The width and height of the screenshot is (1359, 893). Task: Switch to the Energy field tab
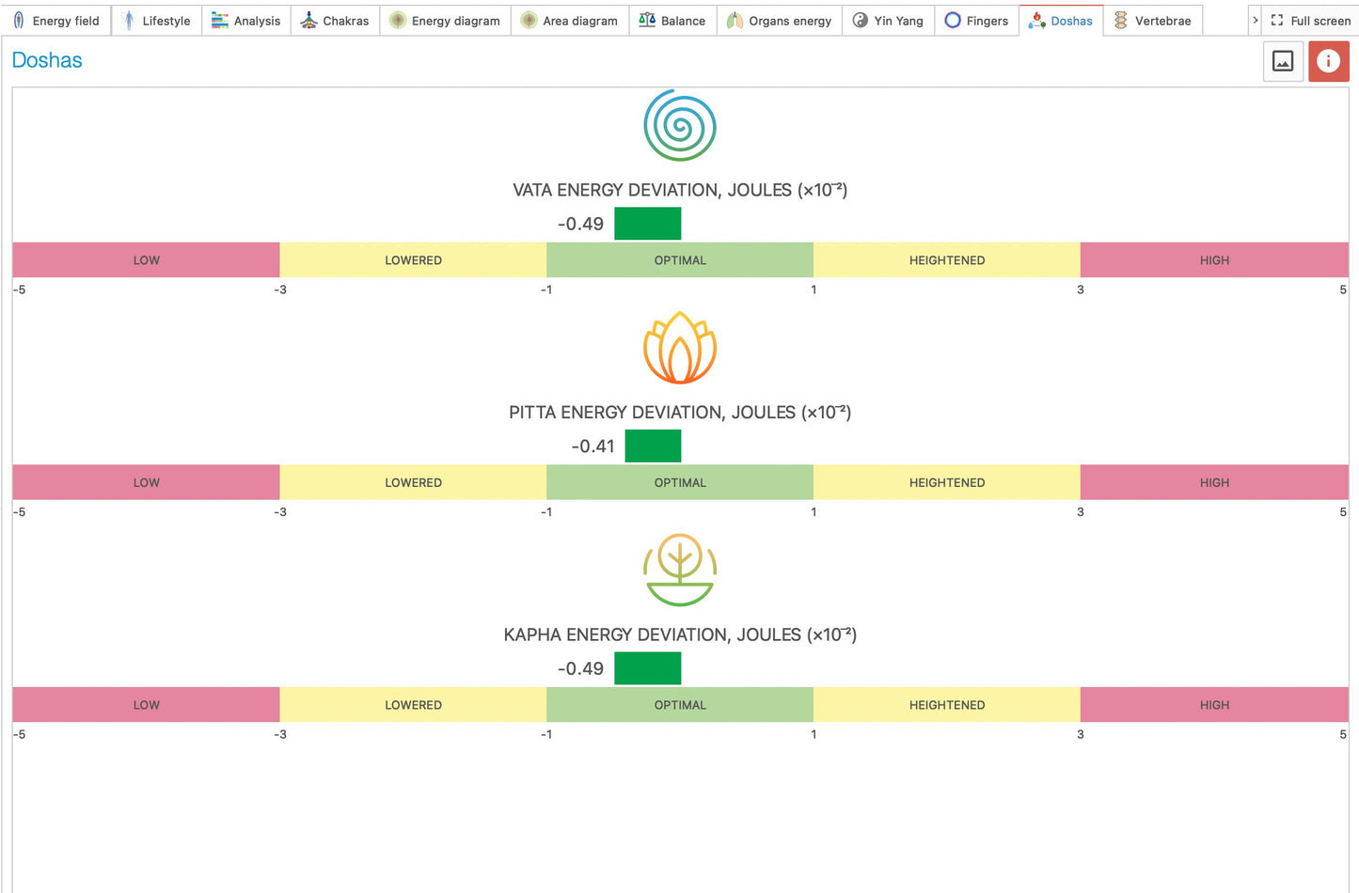[56, 21]
